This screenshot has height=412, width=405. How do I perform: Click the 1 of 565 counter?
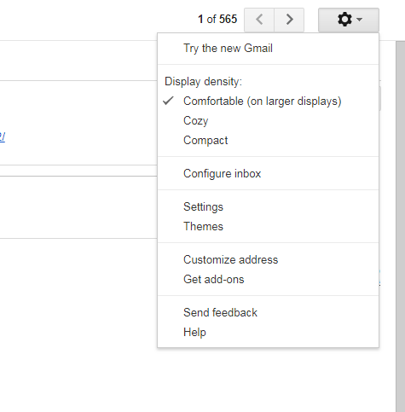[217, 20]
